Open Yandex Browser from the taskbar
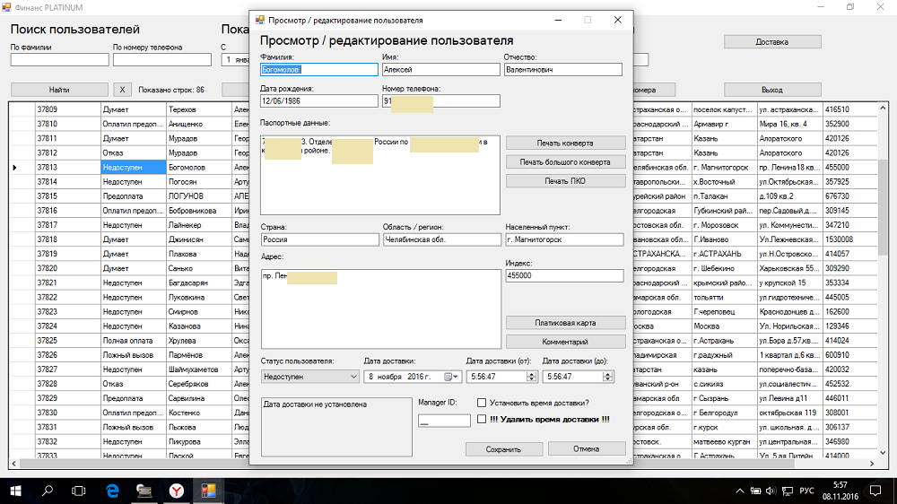Image resolution: width=897 pixels, height=504 pixels. tap(178, 491)
